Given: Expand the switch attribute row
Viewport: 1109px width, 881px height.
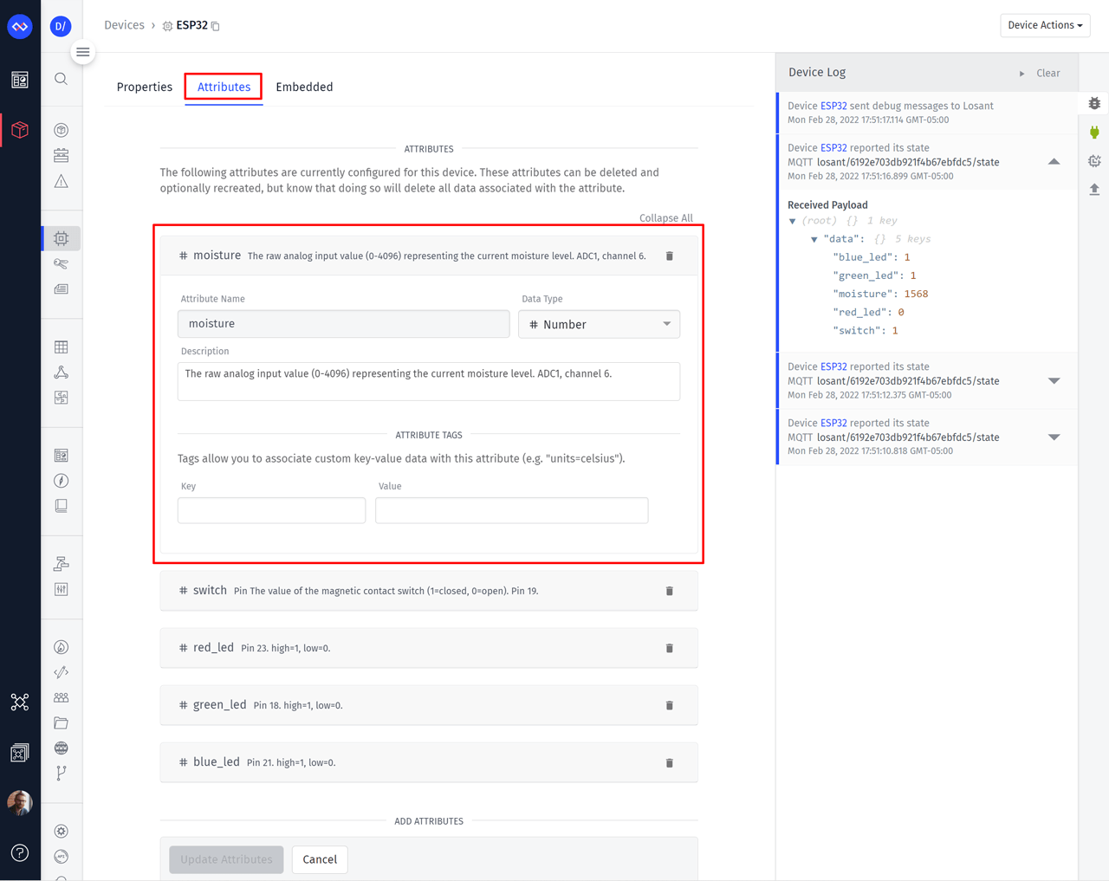Looking at the screenshot, I should pos(429,591).
